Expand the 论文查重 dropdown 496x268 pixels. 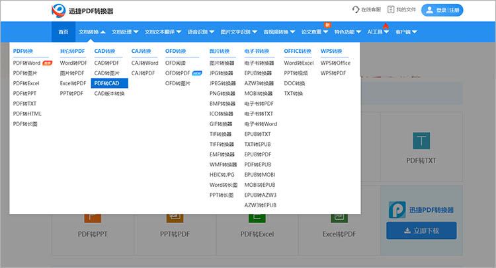(x=315, y=32)
